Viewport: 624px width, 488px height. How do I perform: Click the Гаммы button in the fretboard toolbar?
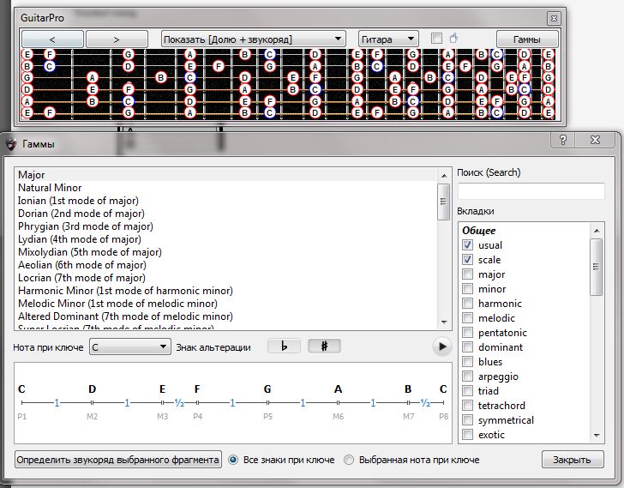point(527,39)
